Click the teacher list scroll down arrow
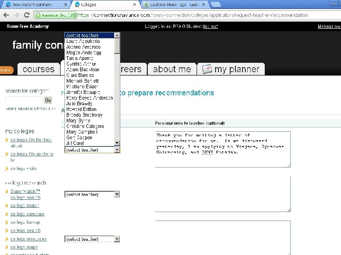Image resolution: width=341 pixels, height=255 pixels. [117, 143]
